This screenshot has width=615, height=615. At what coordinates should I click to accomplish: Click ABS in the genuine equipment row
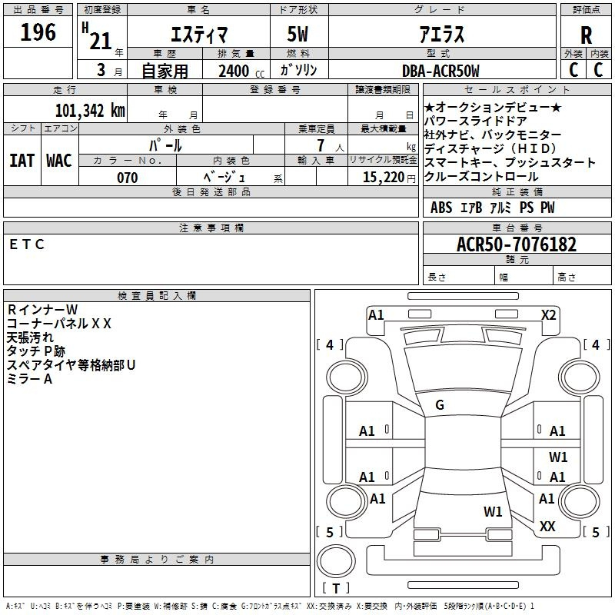pyautogui.click(x=441, y=208)
